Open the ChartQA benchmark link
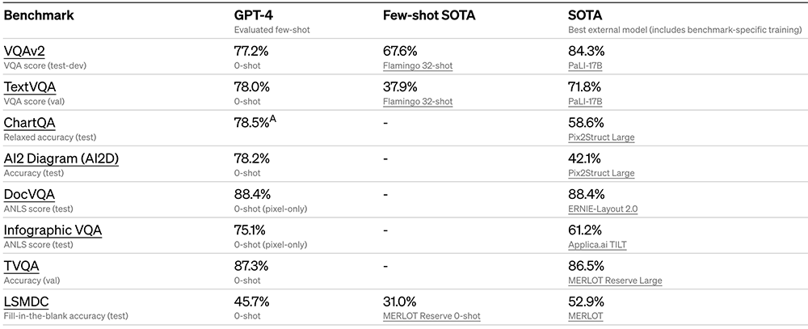The height and width of the screenshot is (329, 808). (31, 123)
